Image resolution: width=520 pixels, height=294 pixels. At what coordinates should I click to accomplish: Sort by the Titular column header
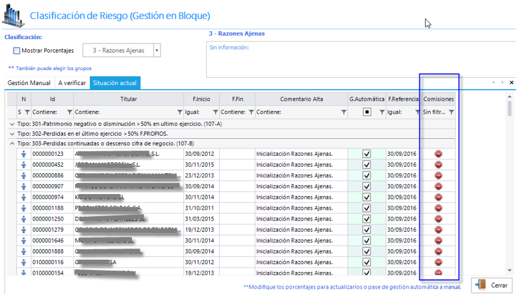pos(129,99)
